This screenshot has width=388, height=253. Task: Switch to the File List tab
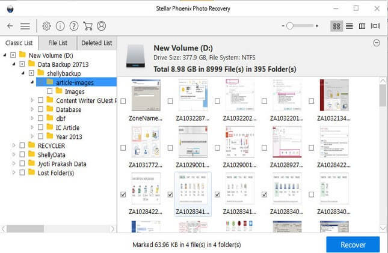58,43
